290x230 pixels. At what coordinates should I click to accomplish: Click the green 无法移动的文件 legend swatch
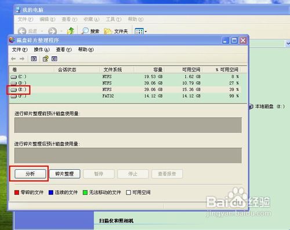(x=85, y=192)
